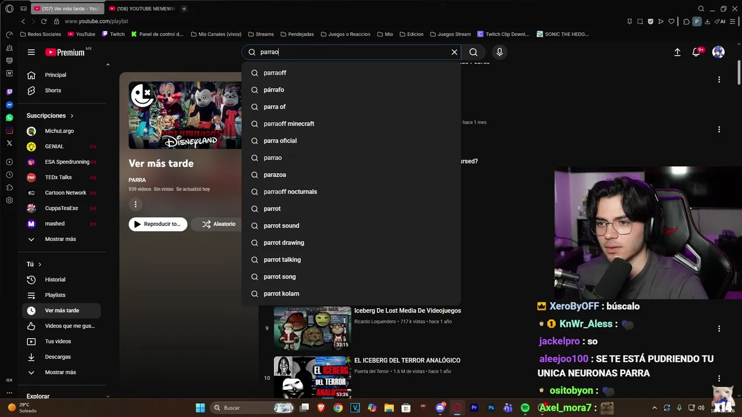The image size is (742, 417).
Task: Click the Windows taskbar Buscar search box
Action: [253, 408]
